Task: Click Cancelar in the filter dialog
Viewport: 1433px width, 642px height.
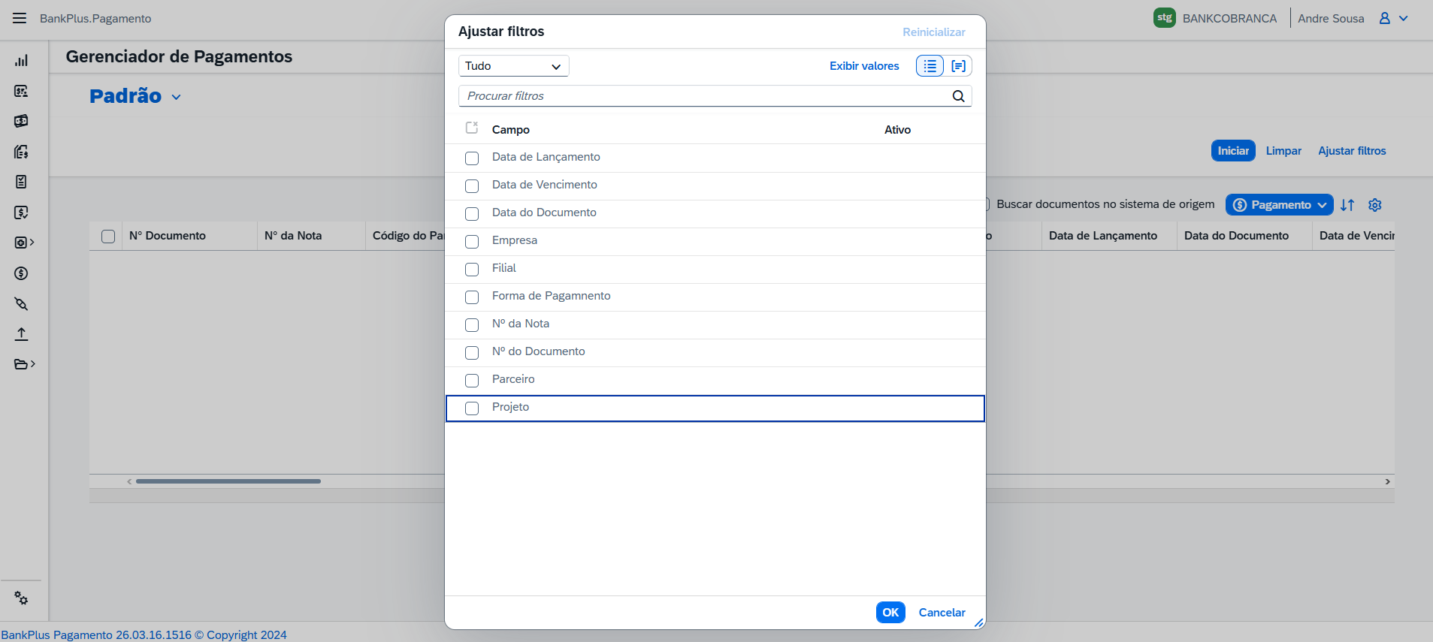Action: pyautogui.click(x=942, y=613)
